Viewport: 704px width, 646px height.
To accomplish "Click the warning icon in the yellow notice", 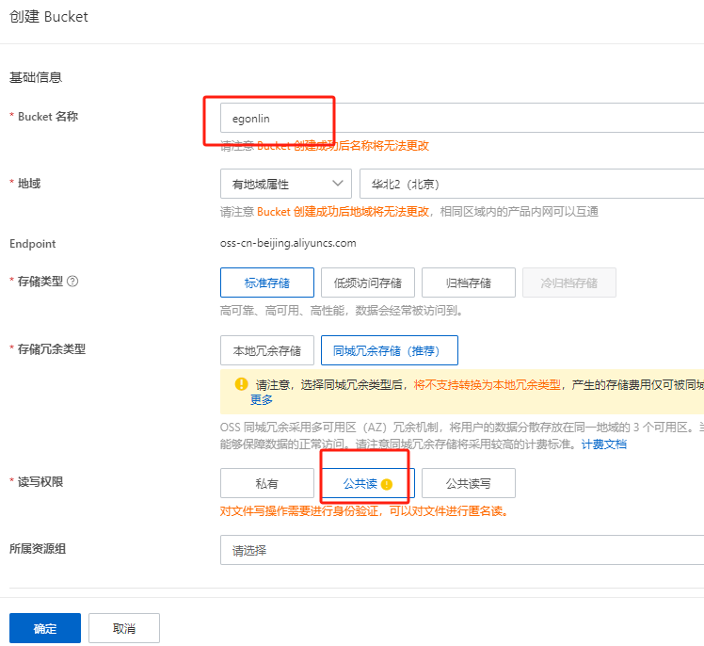I will tap(240, 384).
